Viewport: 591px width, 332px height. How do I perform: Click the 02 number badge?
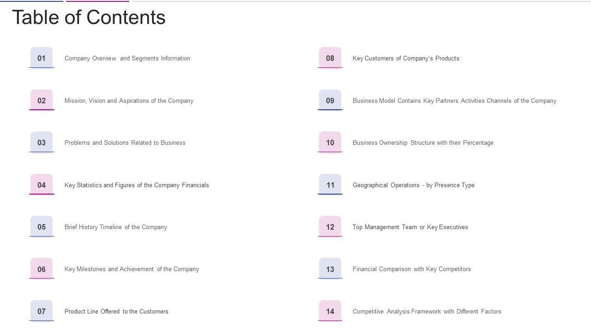pyautogui.click(x=42, y=101)
